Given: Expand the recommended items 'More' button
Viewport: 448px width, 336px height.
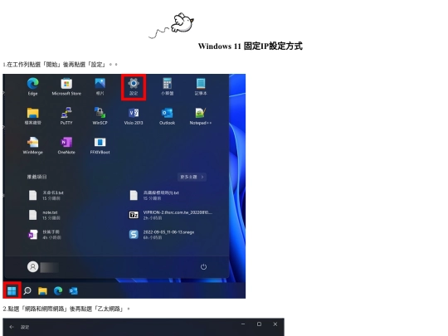Looking at the screenshot, I should (x=192, y=177).
